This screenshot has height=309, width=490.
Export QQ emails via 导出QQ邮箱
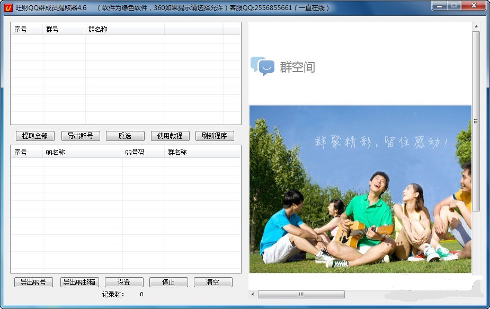click(79, 282)
